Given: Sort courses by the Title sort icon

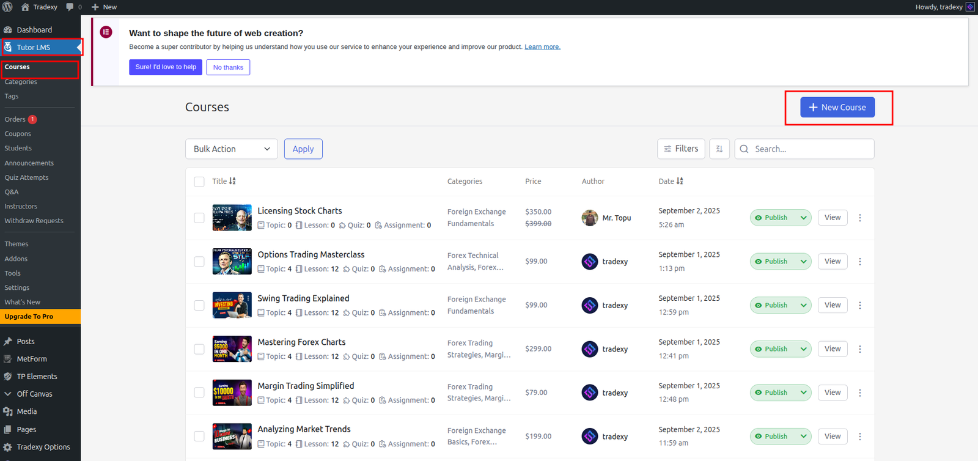Looking at the screenshot, I should pyautogui.click(x=232, y=181).
